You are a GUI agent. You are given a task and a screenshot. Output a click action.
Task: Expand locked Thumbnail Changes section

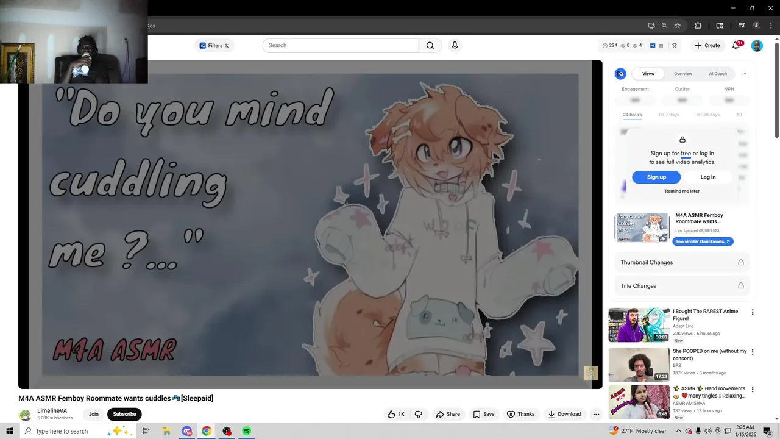coord(682,262)
